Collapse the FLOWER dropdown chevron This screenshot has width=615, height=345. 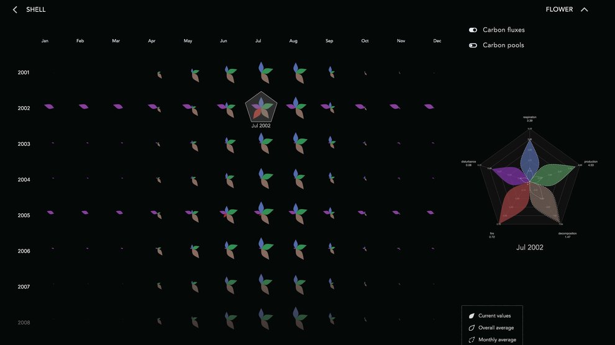[584, 10]
